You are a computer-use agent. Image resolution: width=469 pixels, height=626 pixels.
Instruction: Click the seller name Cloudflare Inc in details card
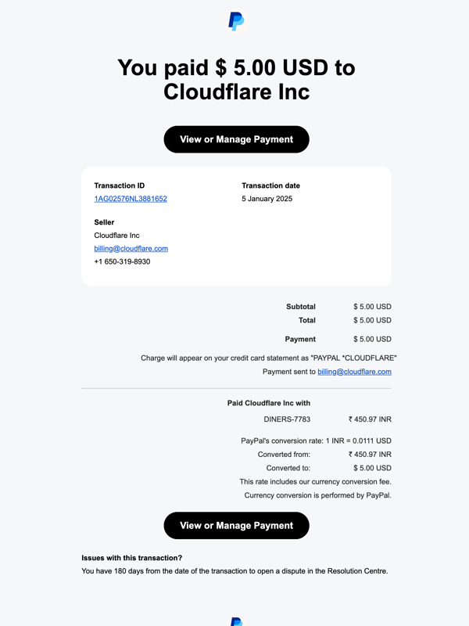point(116,236)
